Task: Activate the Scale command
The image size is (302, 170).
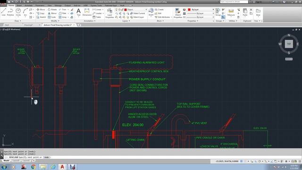Action: [x=52, y=17]
